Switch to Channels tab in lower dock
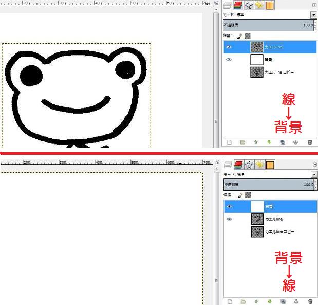Screen dimensions: 318x305 coord(238,165)
